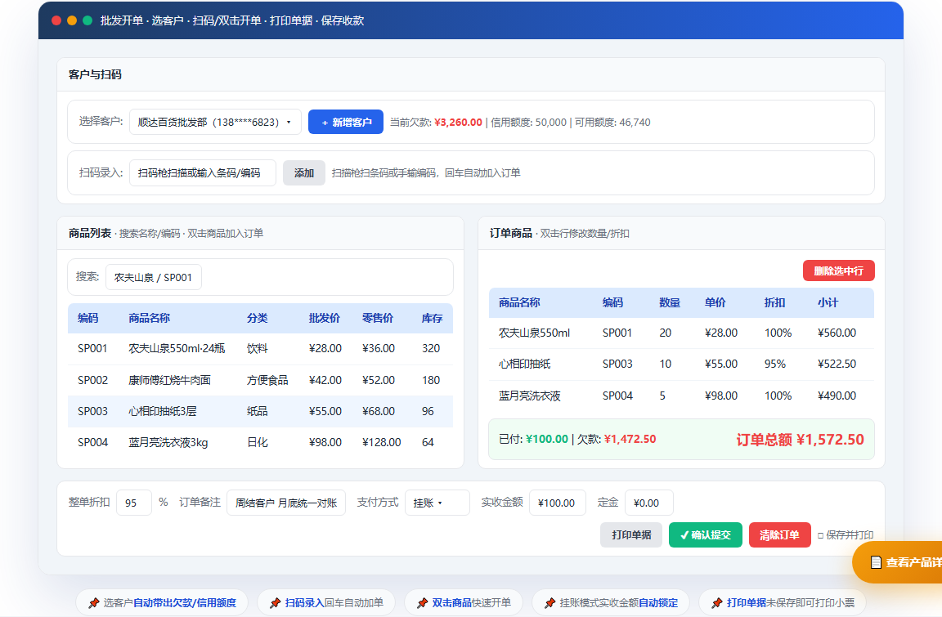The width and height of the screenshot is (942, 617).
Task: Click the yellow window dot
Action: click(72, 20)
